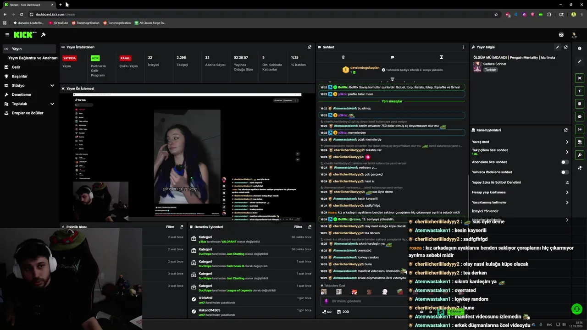Screen dimensions: 587x330
Task: Click the lightning bolt icon in right sidebar
Action: pyautogui.click(x=580, y=91)
